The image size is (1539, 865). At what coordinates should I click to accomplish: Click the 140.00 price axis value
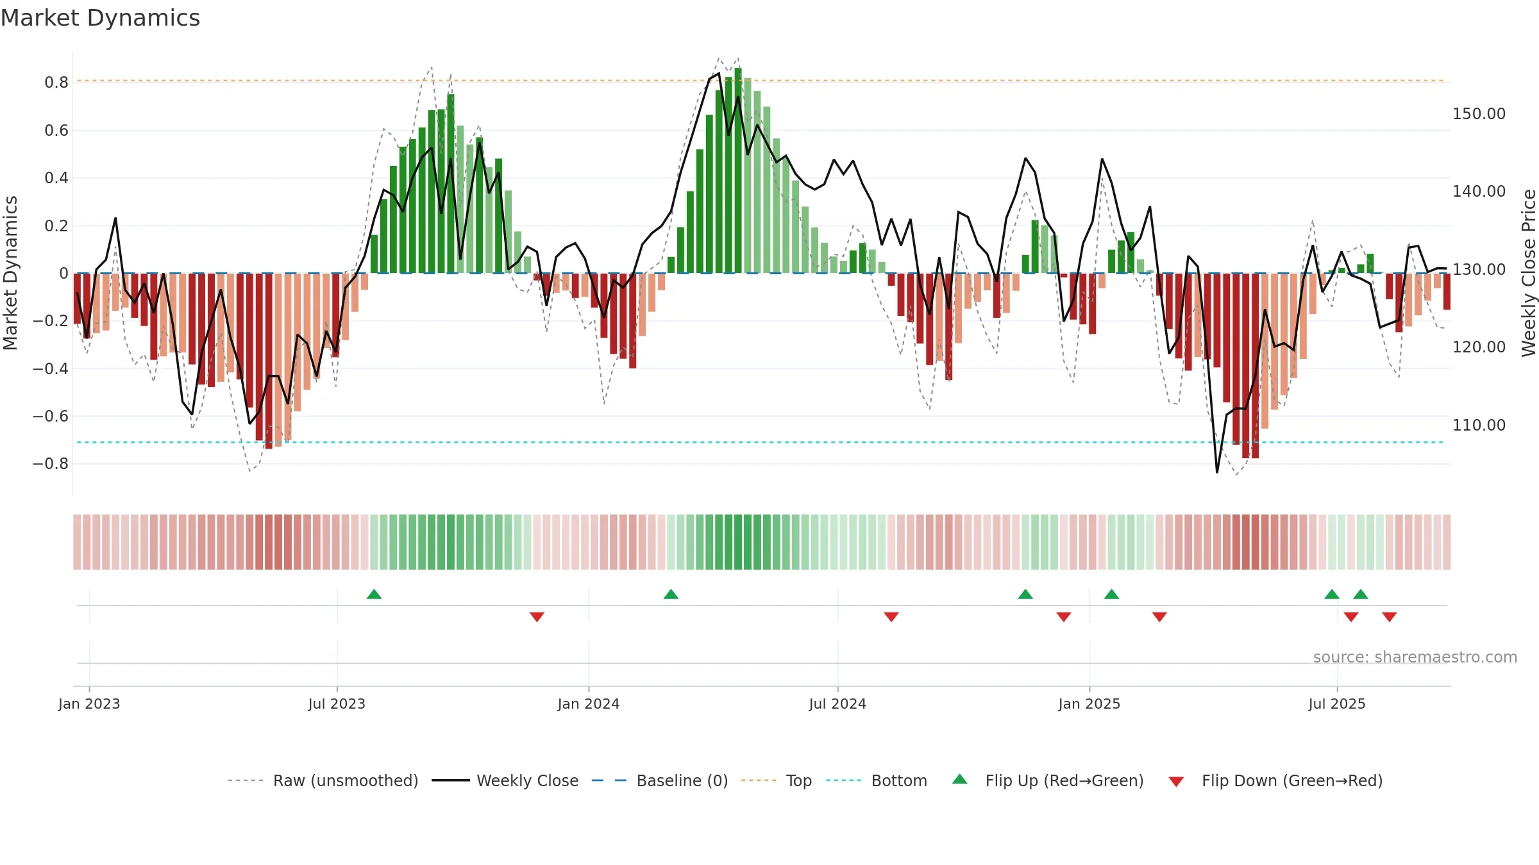click(x=1479, y=192)
